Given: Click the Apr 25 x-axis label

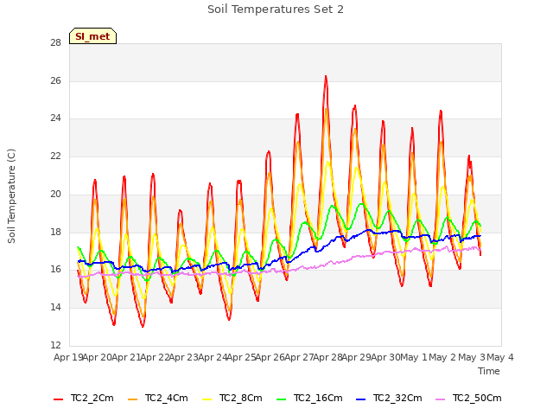Looking at the screenshot, I should coord(242,357).
